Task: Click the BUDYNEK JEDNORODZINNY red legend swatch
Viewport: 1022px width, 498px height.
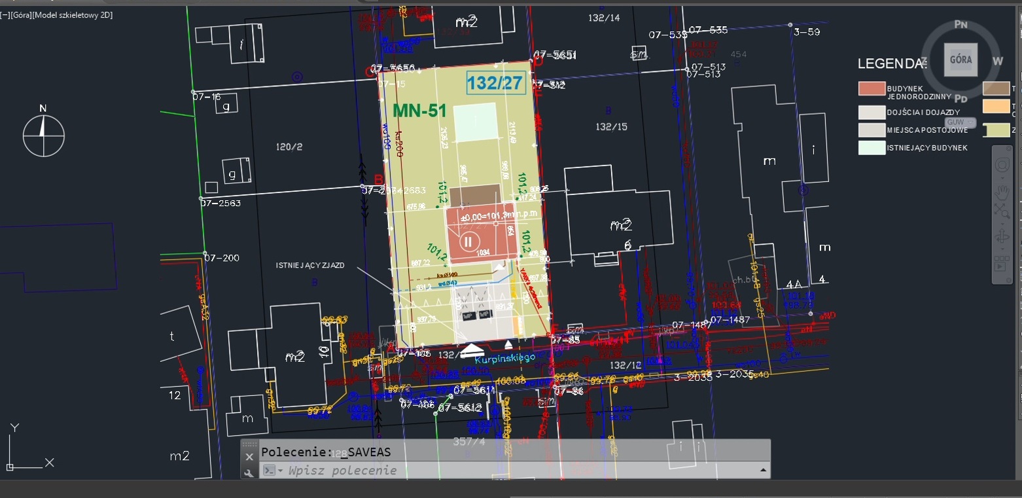Action: [871, 89]
